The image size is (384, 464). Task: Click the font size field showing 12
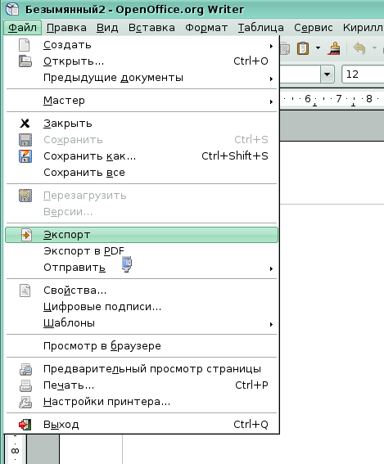click(363, 74)
